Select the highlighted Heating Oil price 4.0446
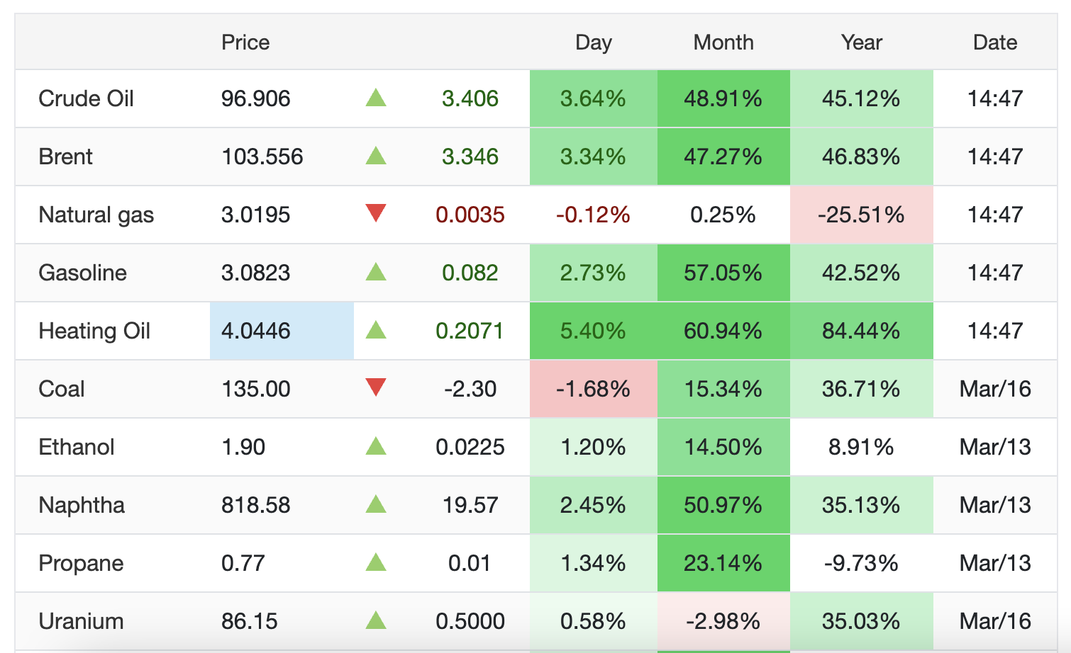Image resolution: width=1071 pixels, height=653 pixels. 256,331
